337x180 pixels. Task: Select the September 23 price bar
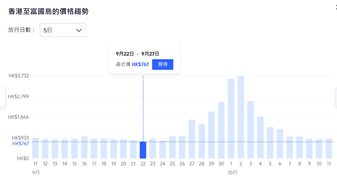153,149
